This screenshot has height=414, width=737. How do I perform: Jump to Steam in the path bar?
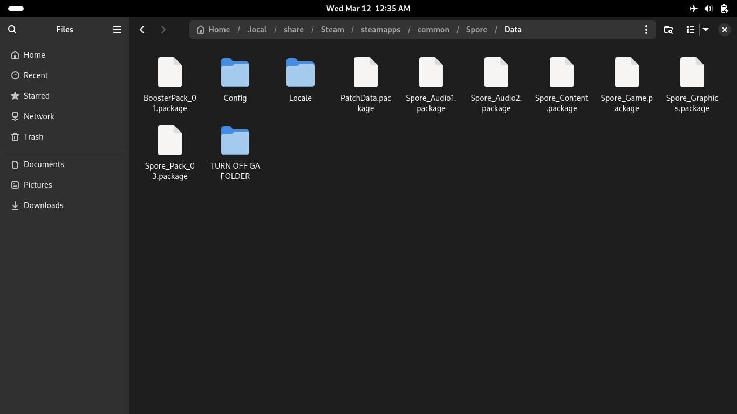[332, 30]
